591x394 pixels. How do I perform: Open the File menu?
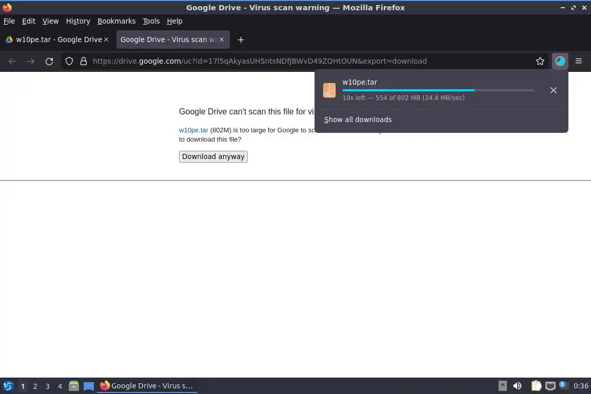click(x=9, y=21)
